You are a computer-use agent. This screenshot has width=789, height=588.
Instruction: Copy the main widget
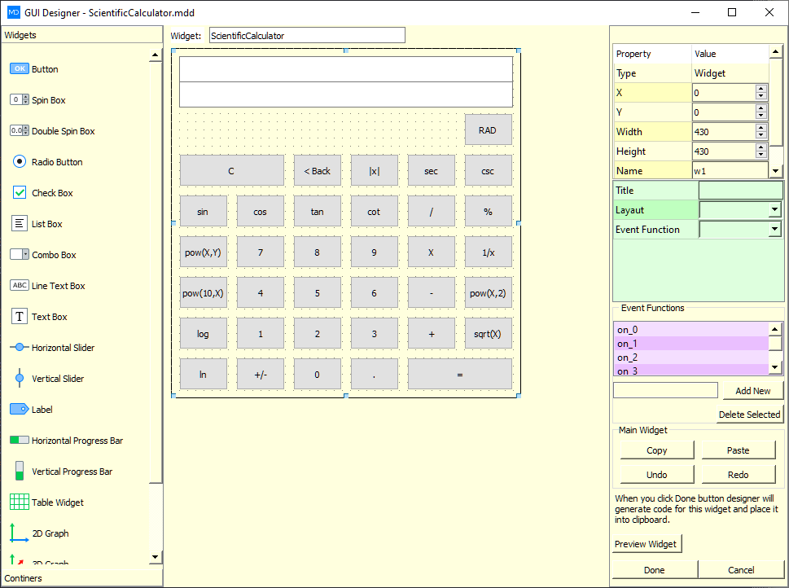click(x=656, y=450)
